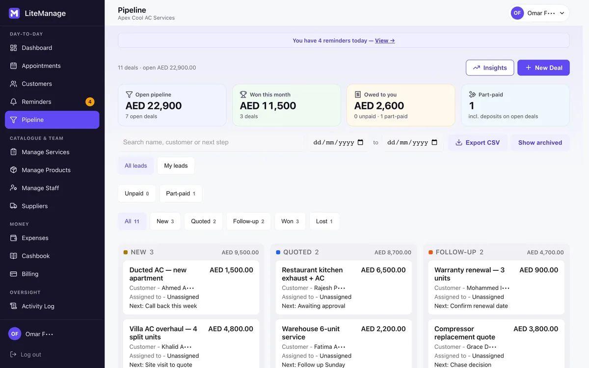589x368 pixels.
Task: Open the Insights view
Action: click(x=490, y=68)
